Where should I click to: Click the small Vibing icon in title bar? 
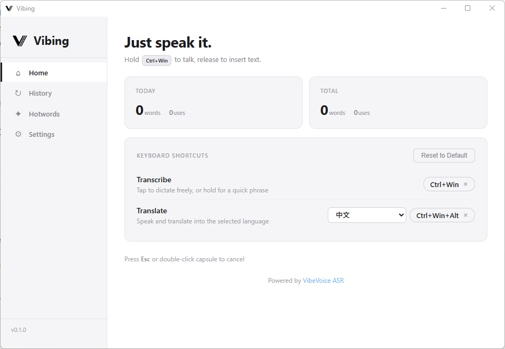tap(9, 9)
